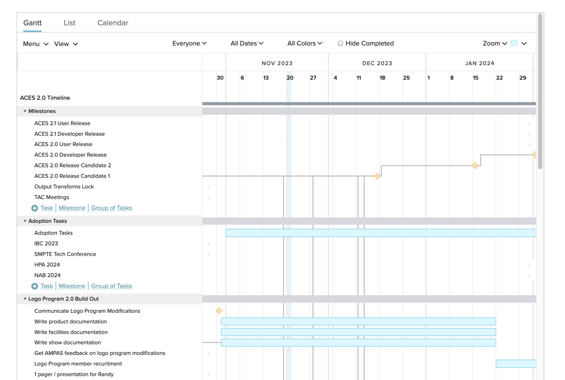The height and width of the screenshot is (380, 565).
Task: Click the color swatch next to Zoom
Action: tap(514, 43)
